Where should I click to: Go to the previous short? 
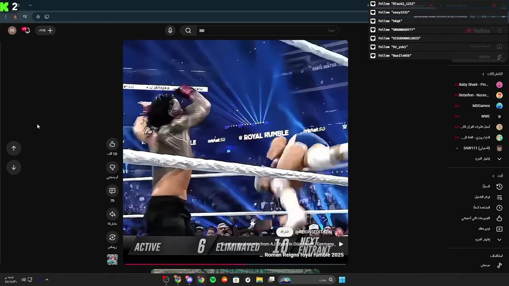pos(14,148)
